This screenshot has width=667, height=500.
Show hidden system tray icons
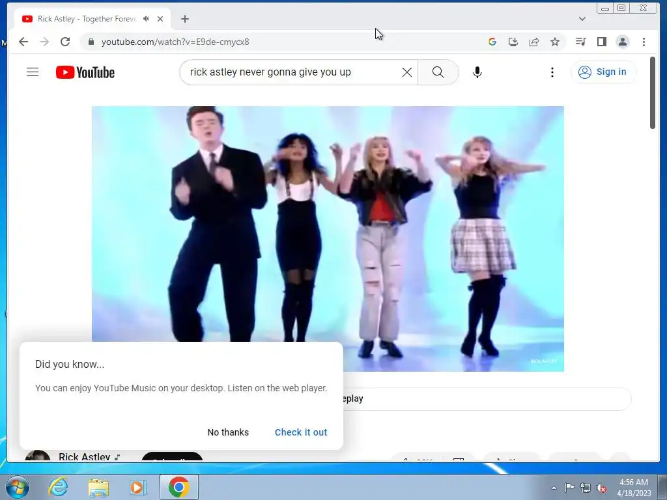click(x=554, y=488)
